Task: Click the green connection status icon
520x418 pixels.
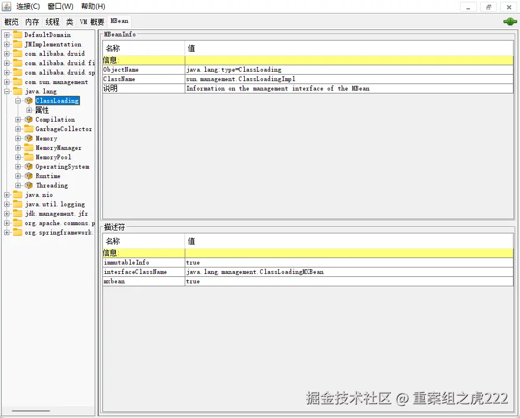Action: [x=510, y=22]
